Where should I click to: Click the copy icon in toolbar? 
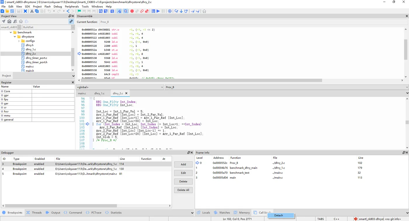(37, 11)
